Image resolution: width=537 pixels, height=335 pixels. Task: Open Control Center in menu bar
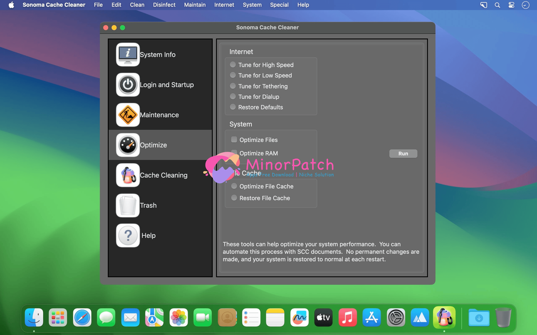511,5
